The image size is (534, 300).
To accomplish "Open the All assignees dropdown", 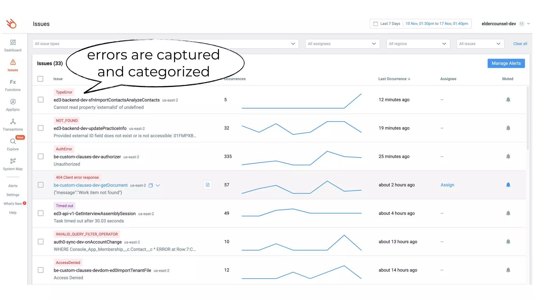I will [x=342, y=44].
